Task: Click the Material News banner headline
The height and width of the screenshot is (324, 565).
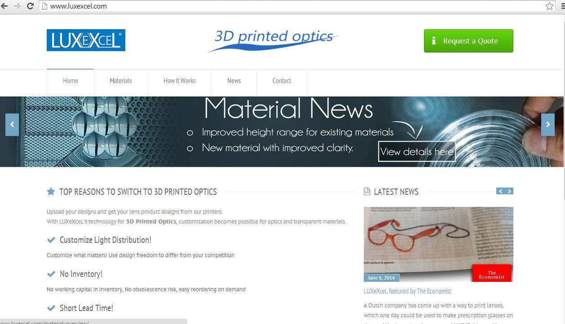Action: pyautogui.click(x=288, y=109)
